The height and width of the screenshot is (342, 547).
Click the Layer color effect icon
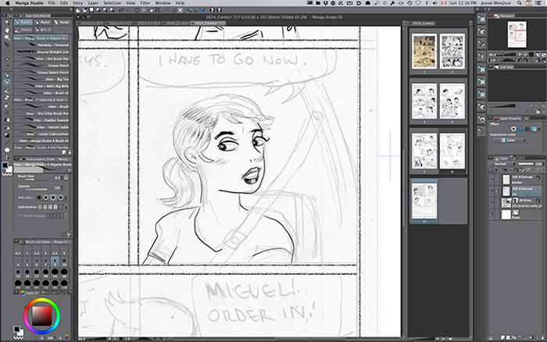click(534, 129)
